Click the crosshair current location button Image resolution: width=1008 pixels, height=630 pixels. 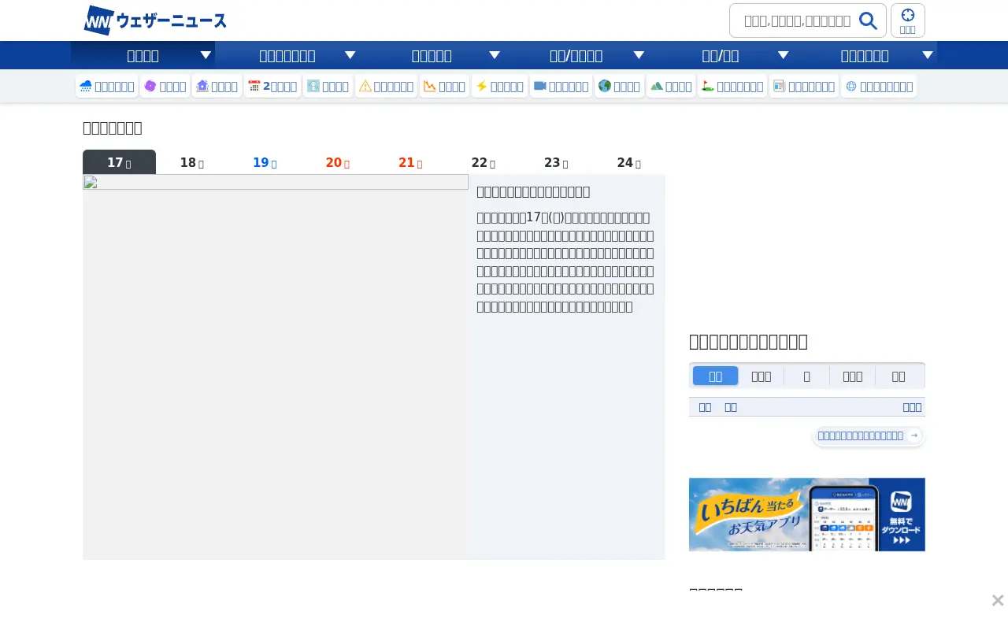[908, 20]
